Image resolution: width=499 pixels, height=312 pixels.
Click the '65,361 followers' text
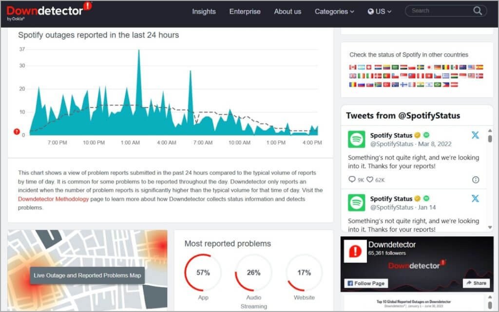pyautogui.click(x=387, y=253)
